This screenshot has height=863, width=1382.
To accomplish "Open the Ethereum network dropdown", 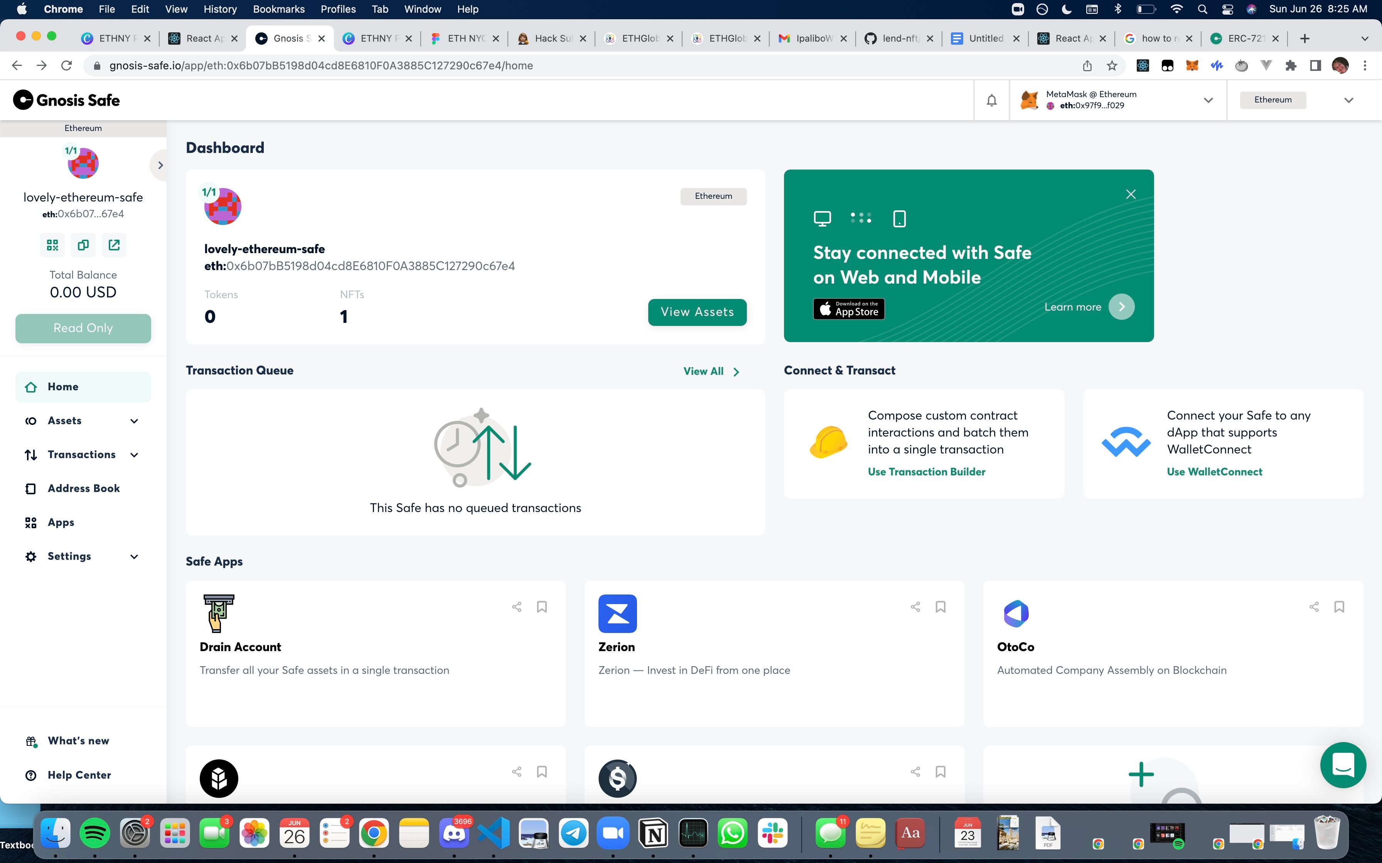I will pos(1348,101).
